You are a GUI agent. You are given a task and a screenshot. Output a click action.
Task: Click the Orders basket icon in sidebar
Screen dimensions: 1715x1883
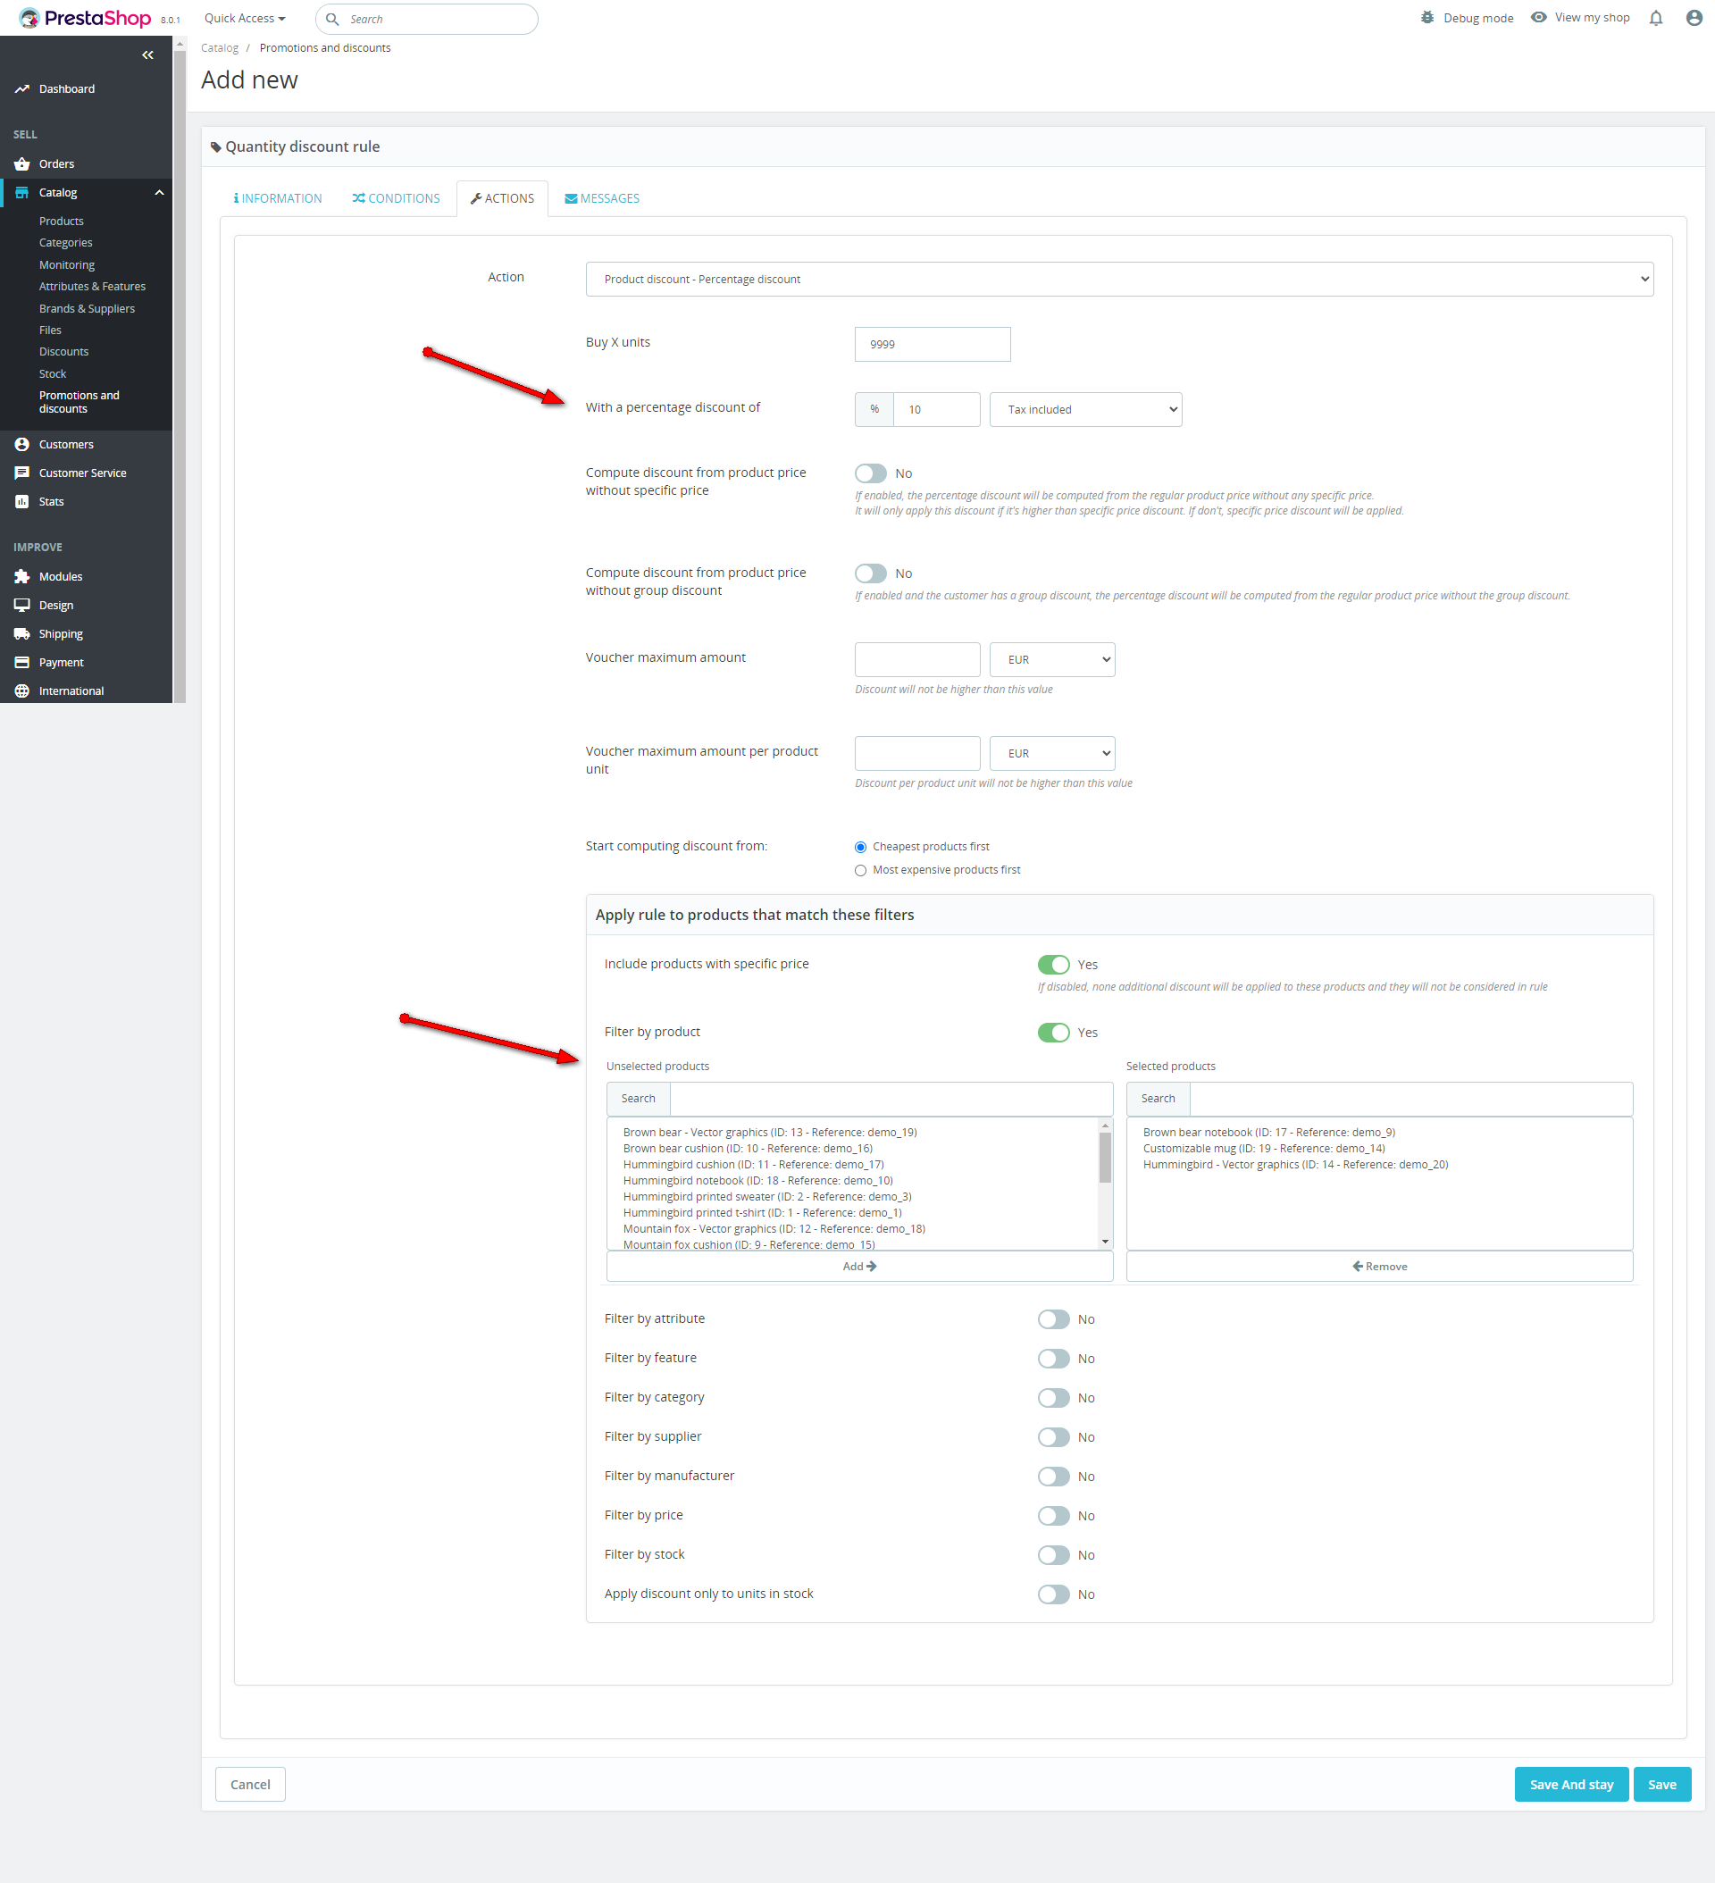21,164
